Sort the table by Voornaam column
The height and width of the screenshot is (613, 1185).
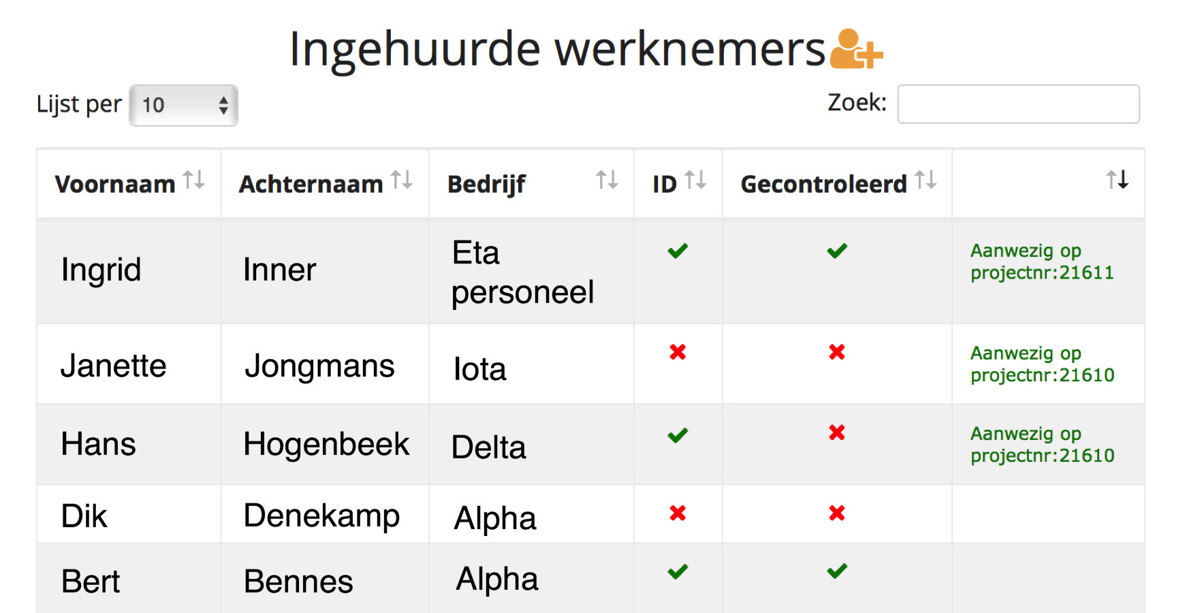pyautogui.click(x=193, y=180)
